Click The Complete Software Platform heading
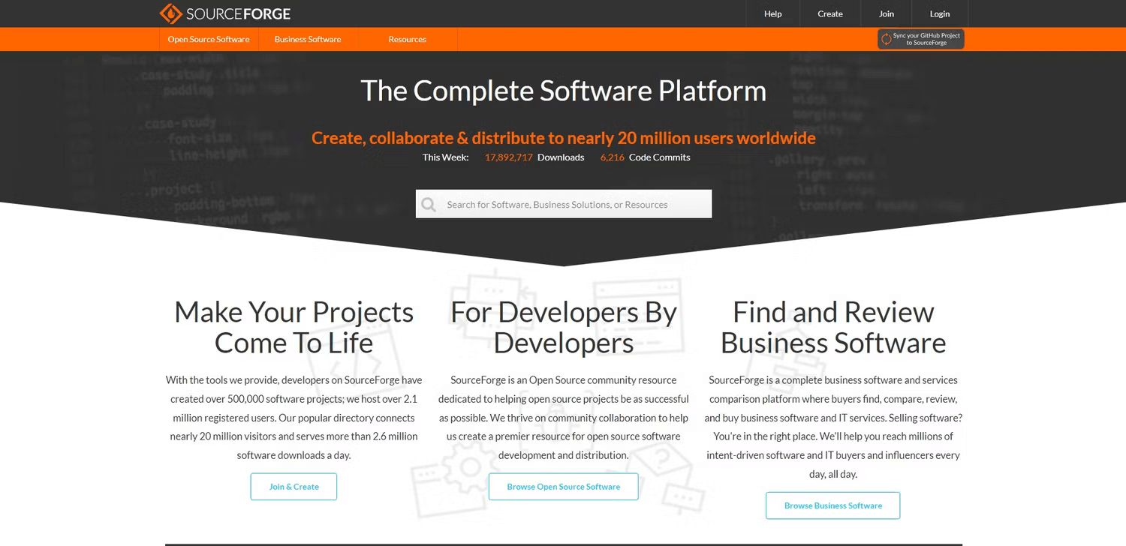Screen dimensions: 1126x546 [x=564, y=91]
